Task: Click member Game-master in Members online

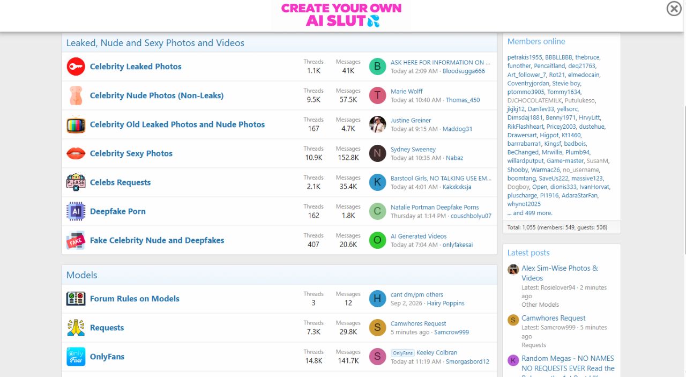Action: click(x=565, y=161)
